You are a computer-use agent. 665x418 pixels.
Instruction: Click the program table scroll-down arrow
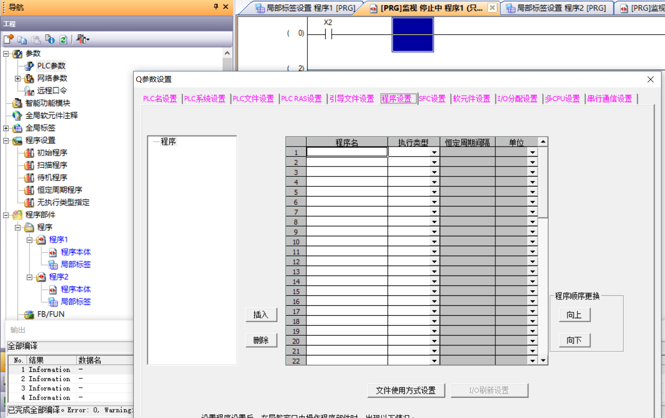point(543,360)
